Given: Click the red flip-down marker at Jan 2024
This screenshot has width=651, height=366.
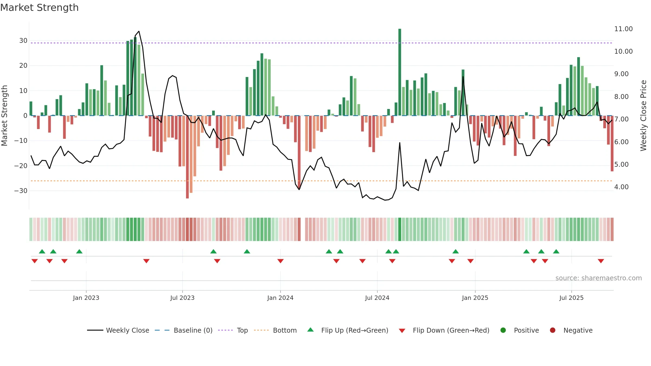Looking at the screenshot, I should click(x=280, y=261).
